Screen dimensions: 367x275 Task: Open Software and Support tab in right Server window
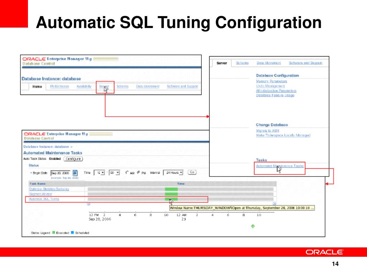305,63
